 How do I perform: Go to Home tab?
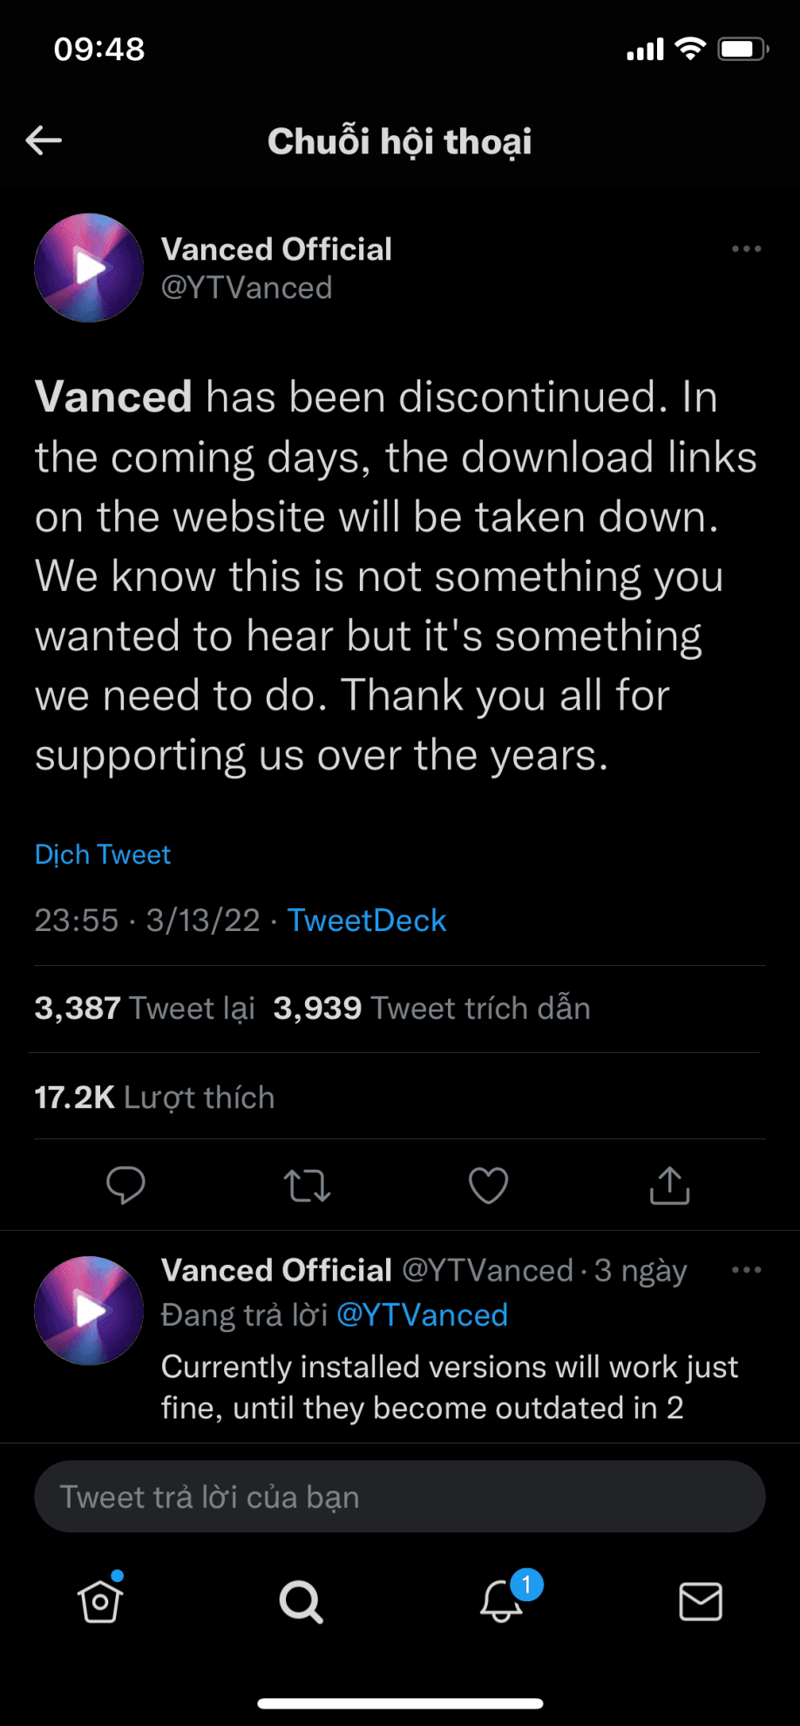[x=100, y=1601]
